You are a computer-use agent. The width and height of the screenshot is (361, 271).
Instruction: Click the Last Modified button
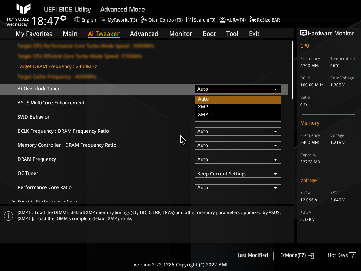pos(253,255)
